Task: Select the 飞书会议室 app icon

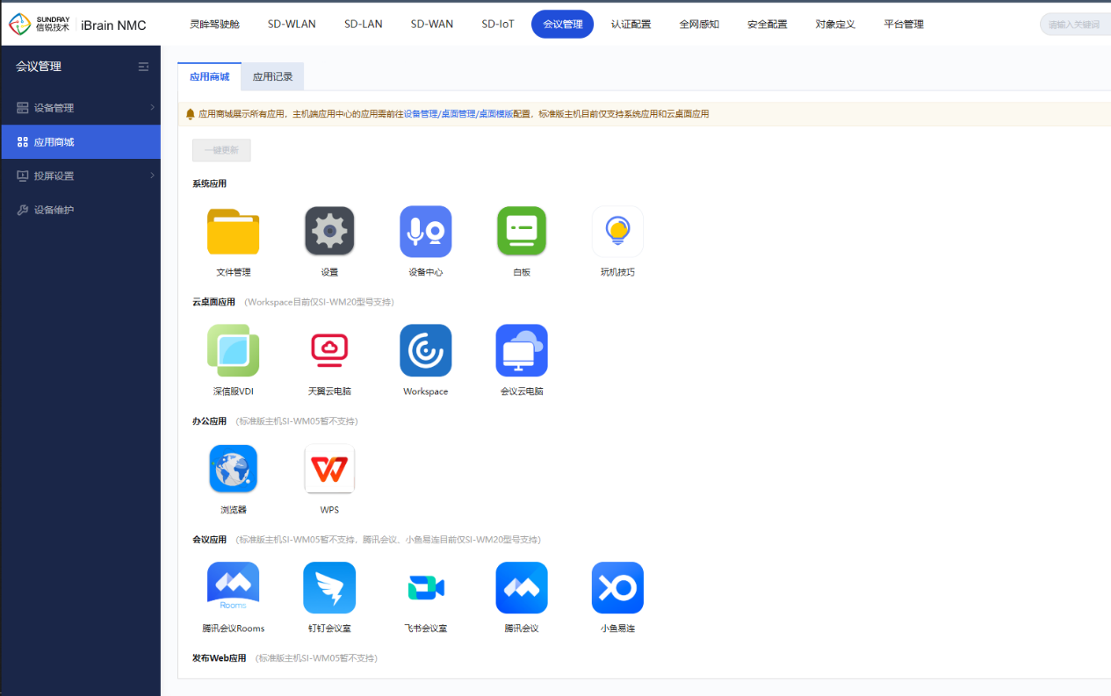Action: 425,587
